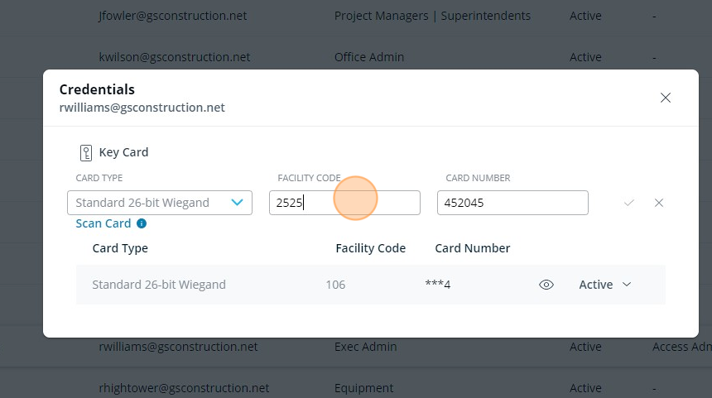The image size is (712, 398).
Task: Click the Key Card icon
Action: pos(86,152)
